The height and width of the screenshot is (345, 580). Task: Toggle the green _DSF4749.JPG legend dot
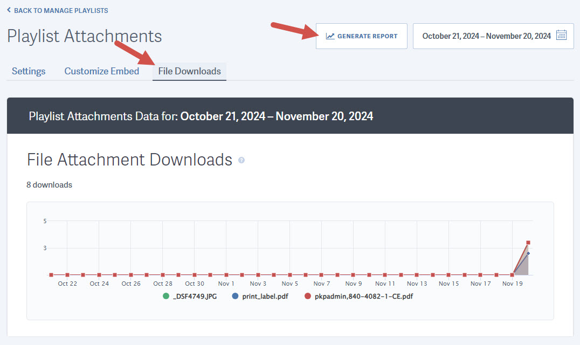click(x=166, y=296)
